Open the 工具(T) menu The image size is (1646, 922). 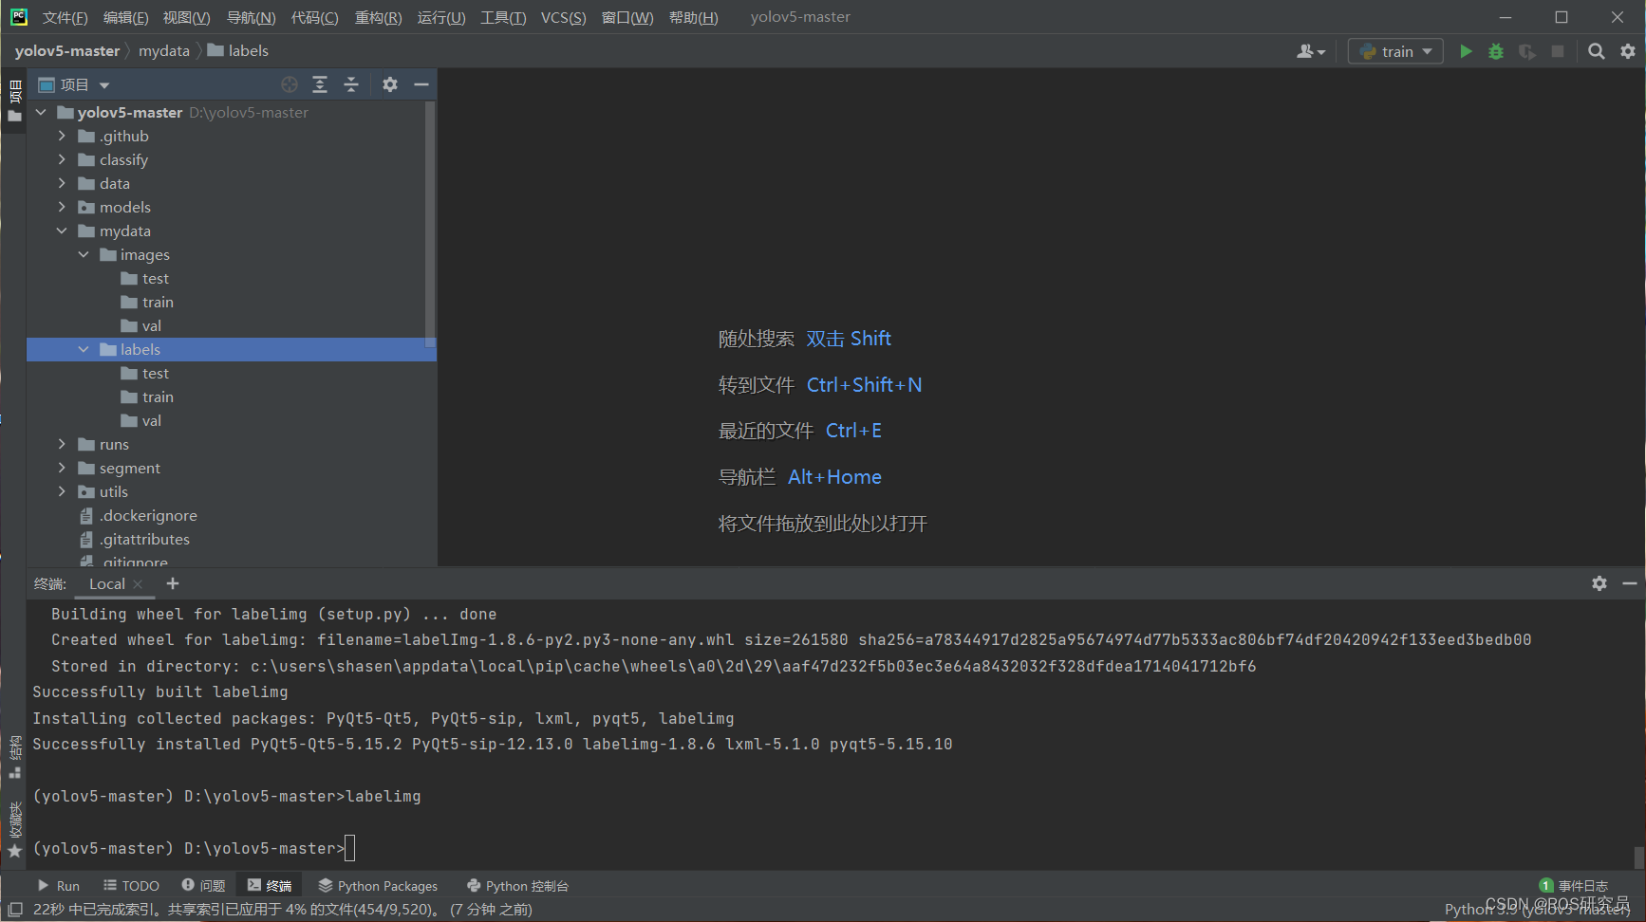point(503,17)
